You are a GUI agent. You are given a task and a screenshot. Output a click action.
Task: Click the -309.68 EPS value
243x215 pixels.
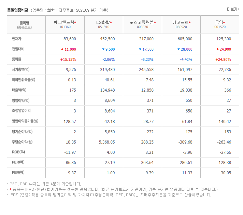tap(185, 142)
